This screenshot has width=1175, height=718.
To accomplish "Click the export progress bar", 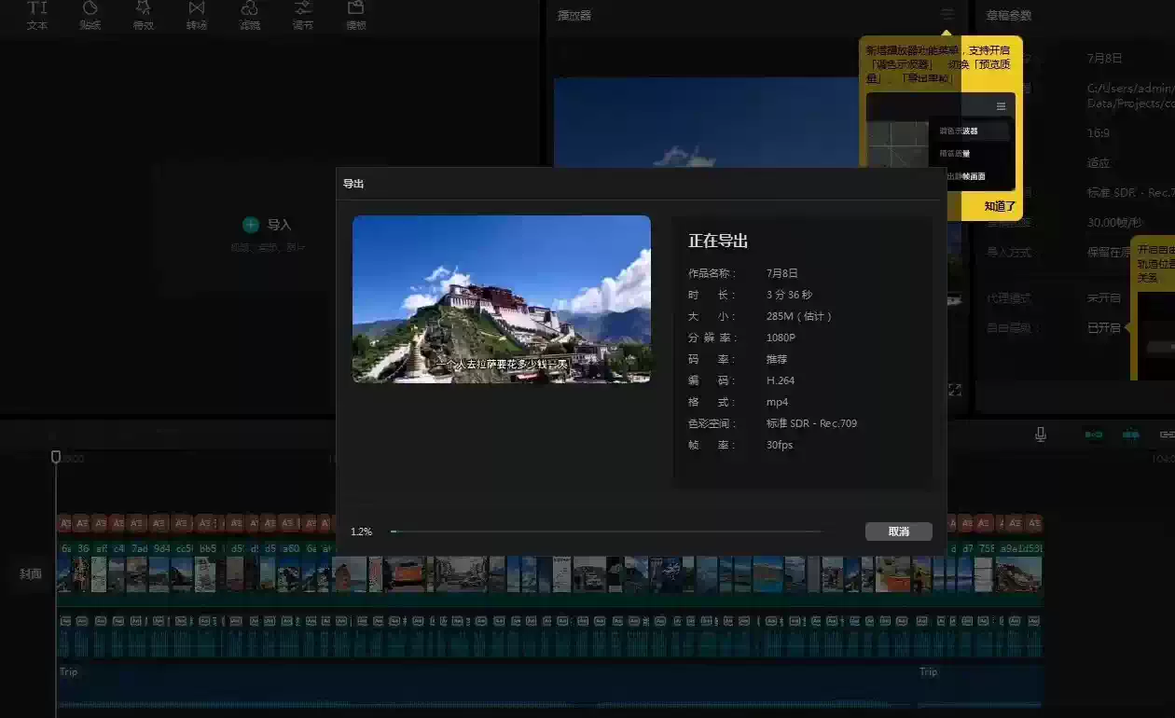I will point(606,532).
